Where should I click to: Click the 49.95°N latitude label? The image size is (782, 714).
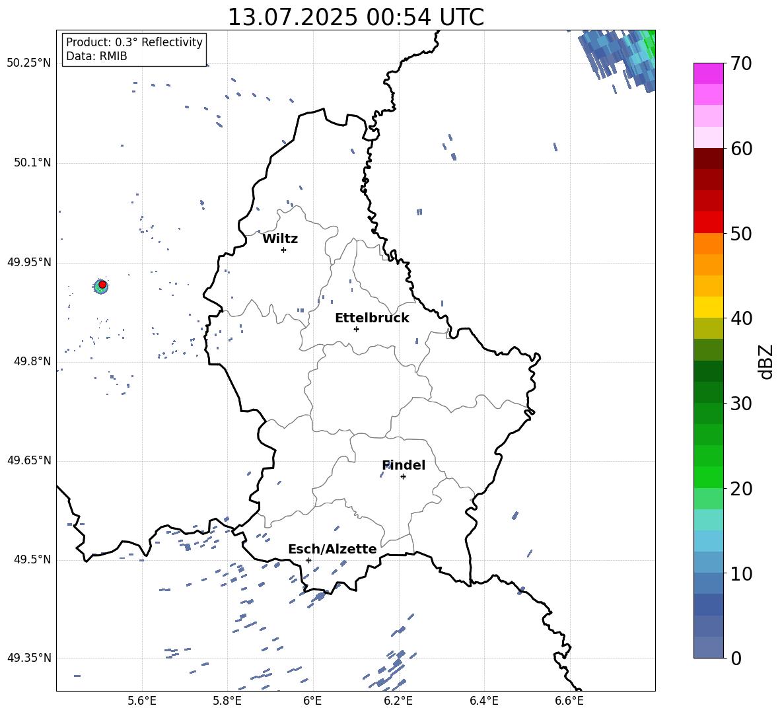pos(29,262)
